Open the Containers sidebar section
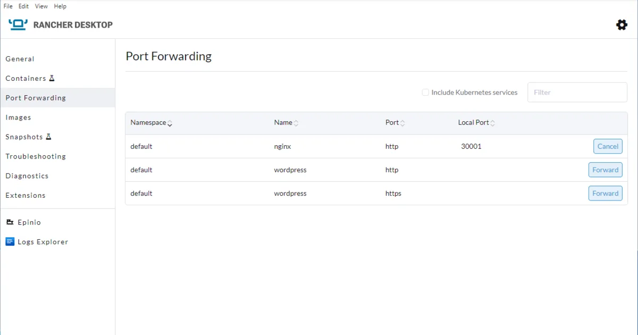The image size is (638, 335). tap(57, 78)
